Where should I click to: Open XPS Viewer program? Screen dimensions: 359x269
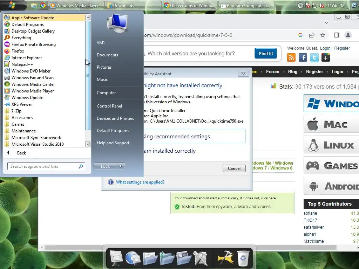pyautogui.click(x=44, y=104)
